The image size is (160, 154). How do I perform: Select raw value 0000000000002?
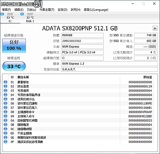(140, 133)
